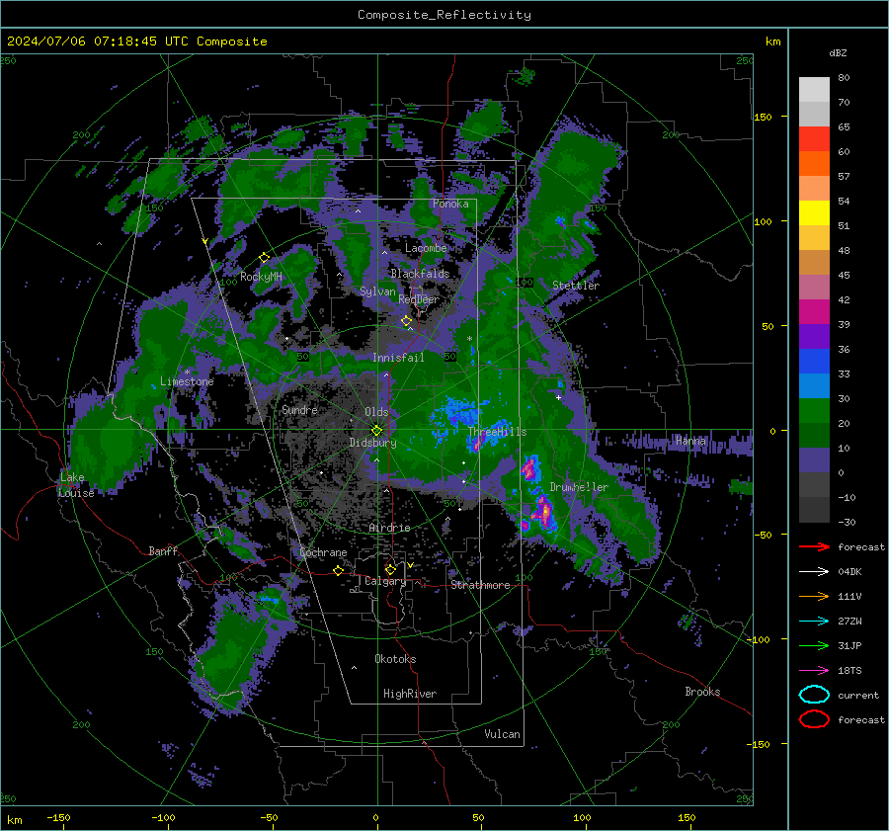Select the Limestone label
This screenshot has width=889, height=831.
point(187,381)
